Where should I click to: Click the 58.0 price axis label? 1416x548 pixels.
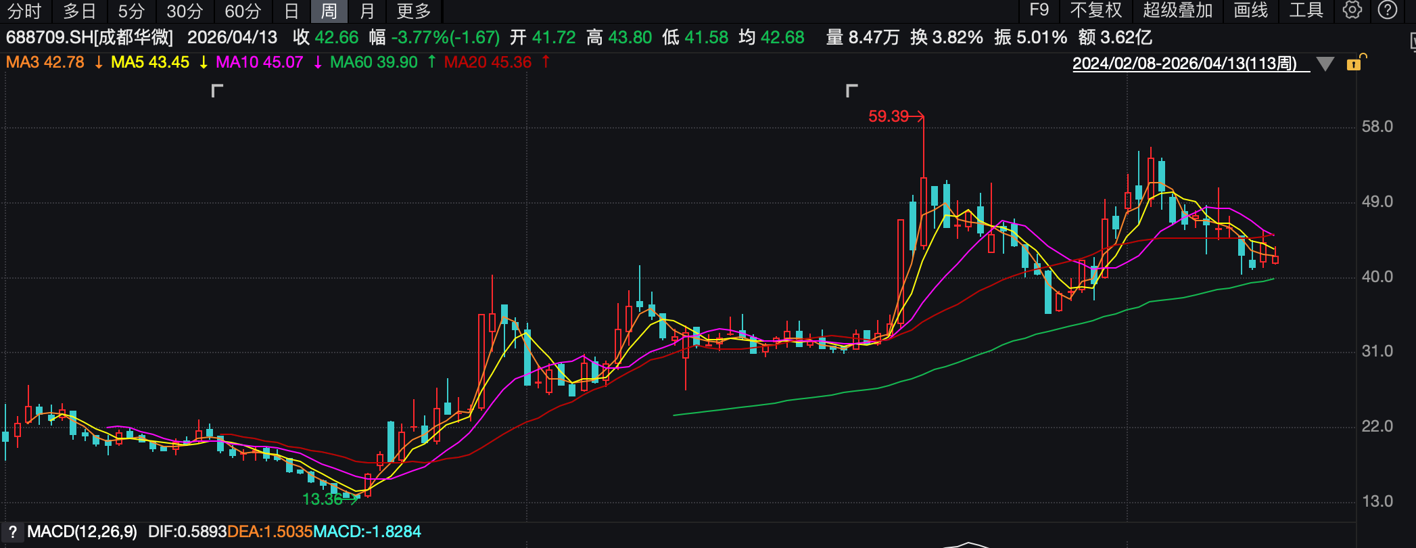1377,127
